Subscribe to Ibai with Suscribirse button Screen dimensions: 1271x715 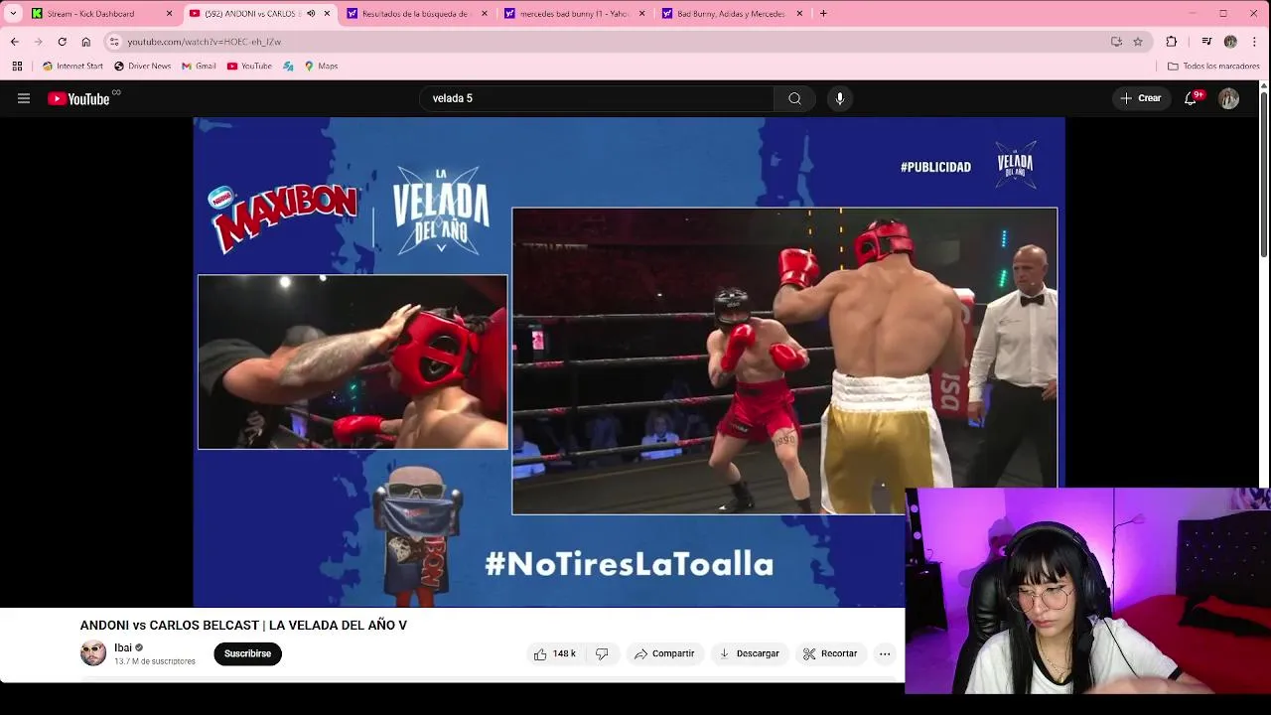pos(247,653)
